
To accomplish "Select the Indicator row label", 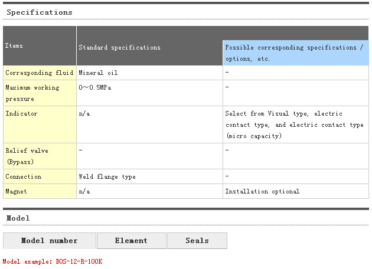I will (x=21, y=113).
